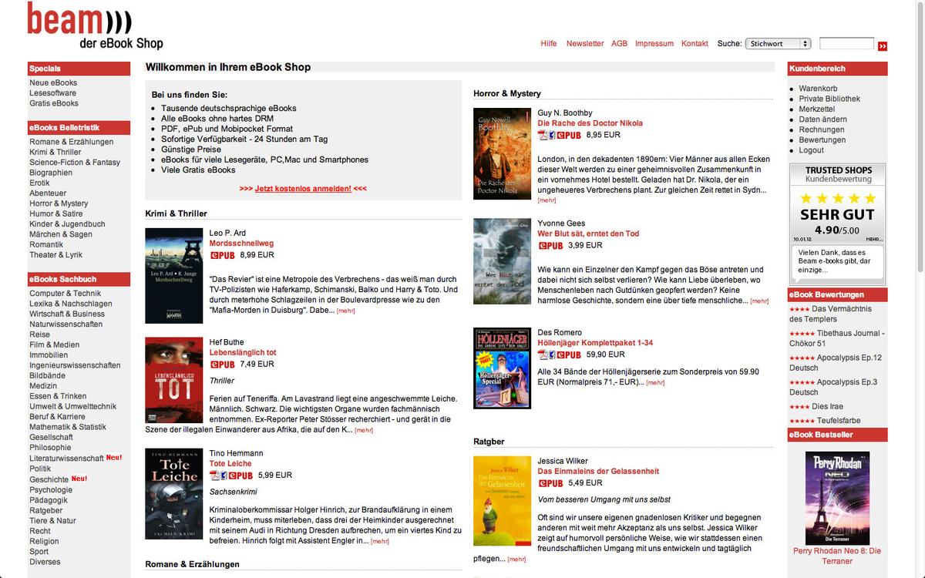
Task: Open the Die Rache des Doctor Nikola cover
Action: pos(503,154)
